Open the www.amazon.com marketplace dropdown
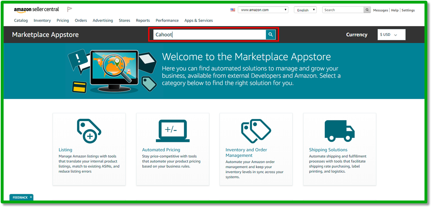The image size is (432, 208). (x=263, y=10)
